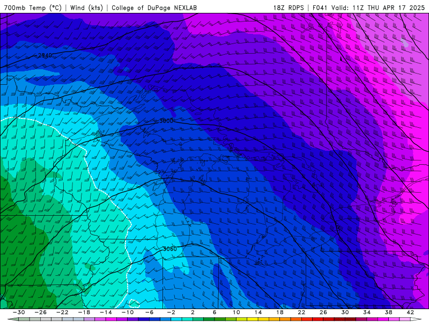The image size is (429, 322).
Task: Click the -2 colorbar tick label
Action: click(171, 312)
